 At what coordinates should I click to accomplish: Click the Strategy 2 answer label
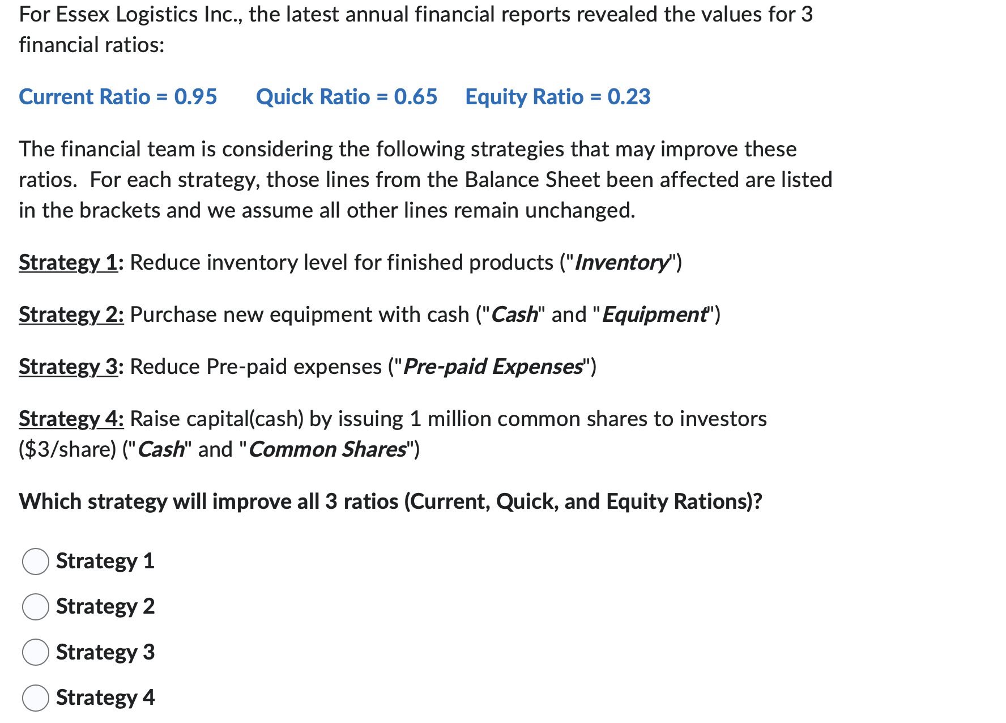click(x=105, y=607)
